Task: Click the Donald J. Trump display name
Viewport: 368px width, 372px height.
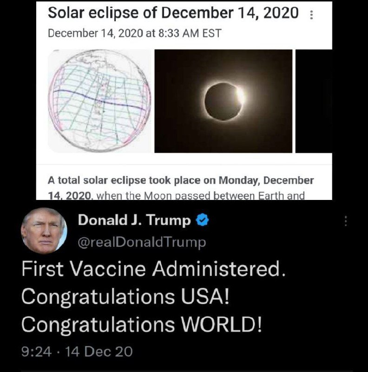Action: coord(134,220)
